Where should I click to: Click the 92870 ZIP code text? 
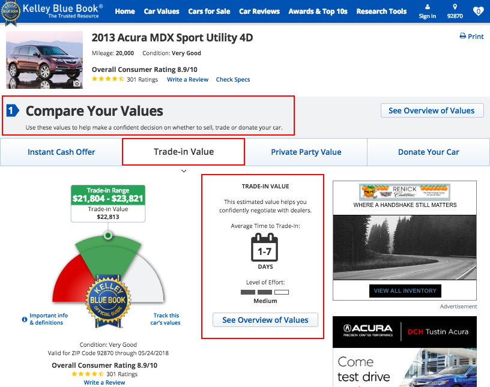(455, 16)
